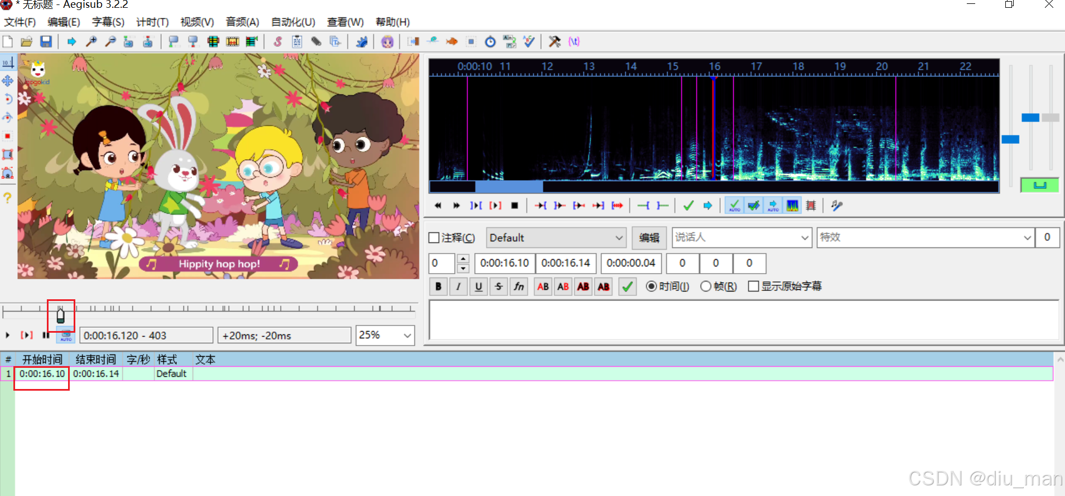
Task: Zoom out the video with magnifier minus
Action: 110,41
